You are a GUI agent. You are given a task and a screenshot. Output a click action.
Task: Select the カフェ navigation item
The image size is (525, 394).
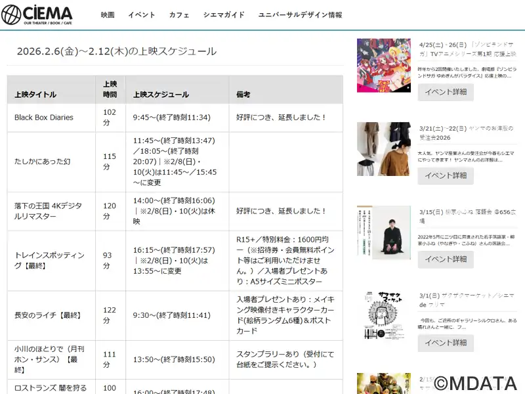pos(179,15)
